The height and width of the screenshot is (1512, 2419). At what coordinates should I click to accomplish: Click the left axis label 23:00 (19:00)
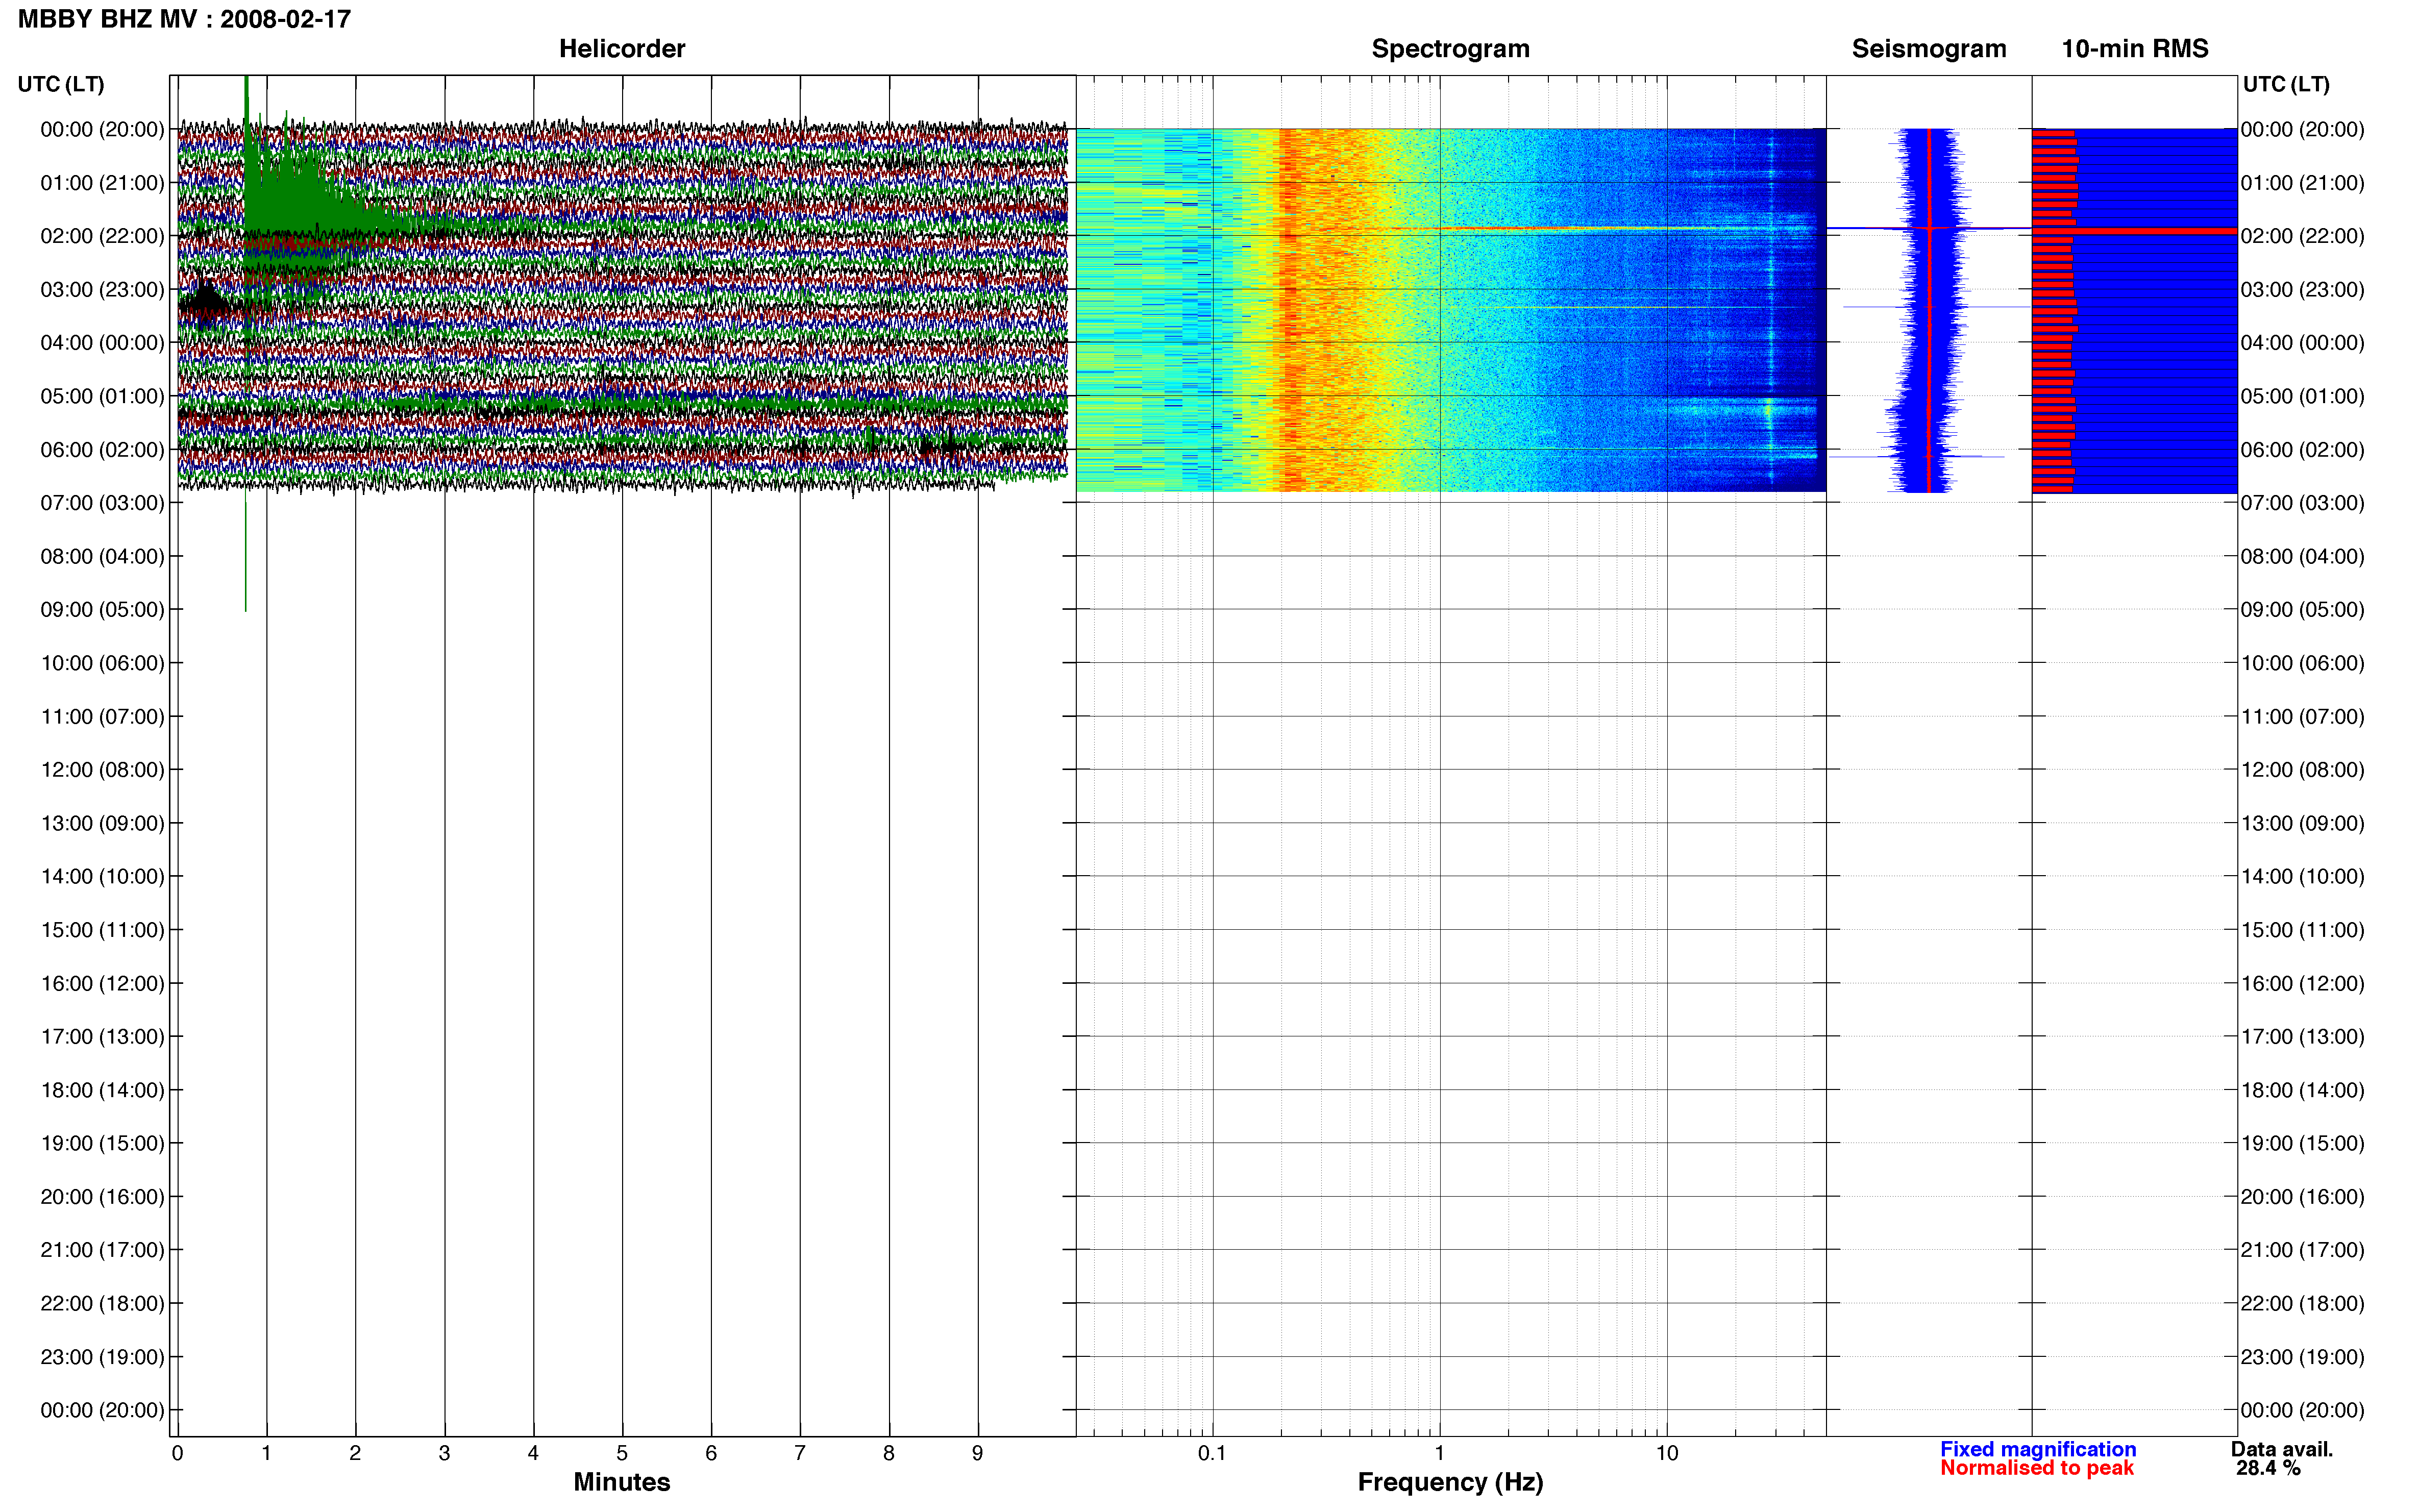click(x=102, y=1357)
